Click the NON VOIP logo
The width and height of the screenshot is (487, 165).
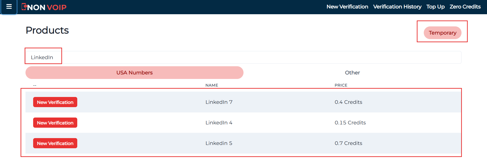coord(44,7)
